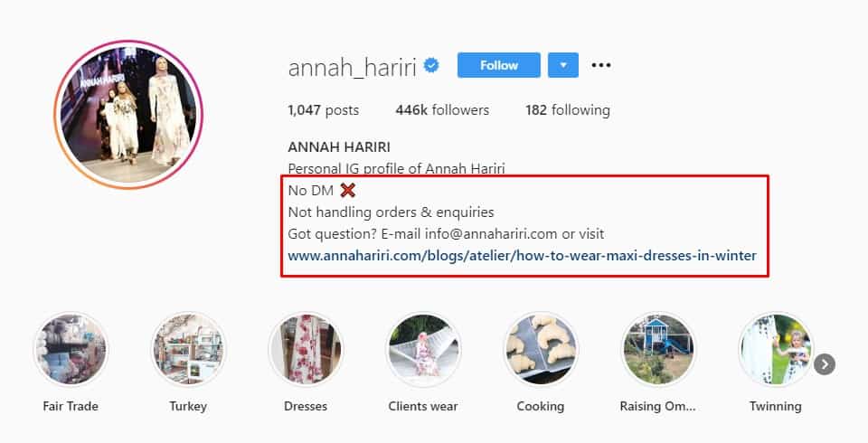
Task: Open the annah_hariri profile picture story
Action: (128, 115)
